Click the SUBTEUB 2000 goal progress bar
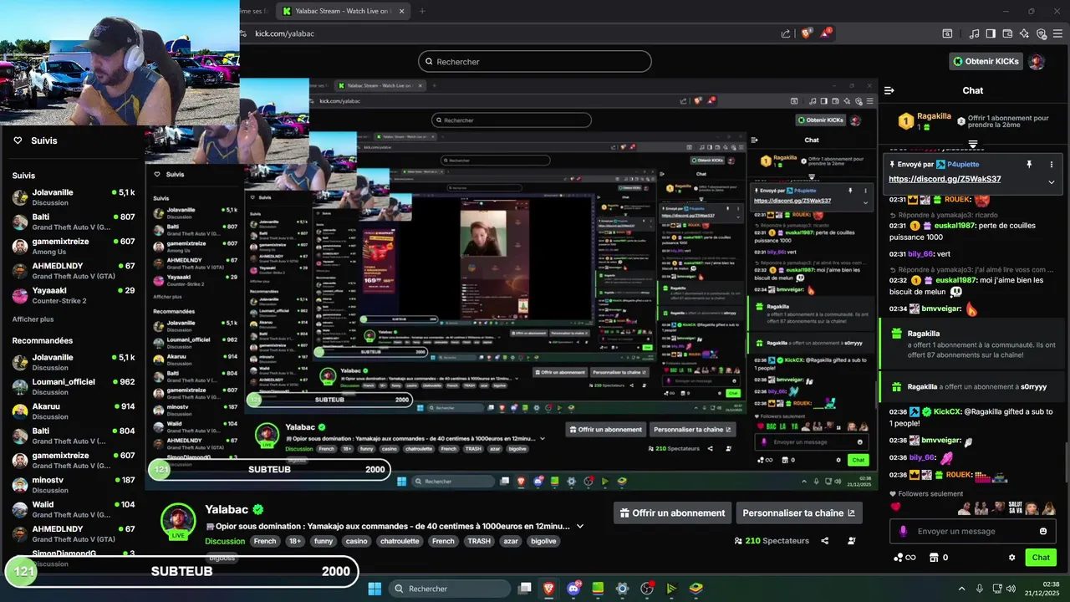 pos(182,572)
